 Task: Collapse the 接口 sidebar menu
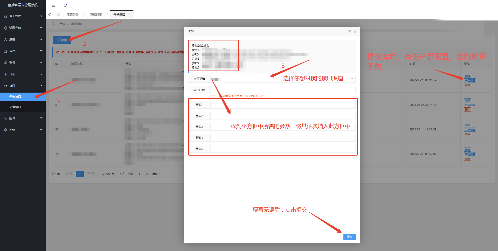click(23, 86)
